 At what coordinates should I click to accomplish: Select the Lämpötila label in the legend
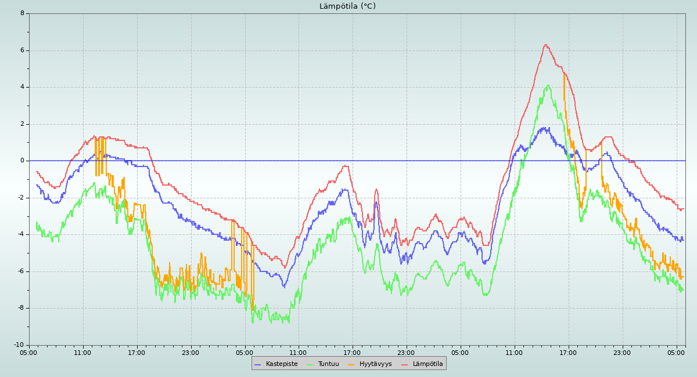427,364
